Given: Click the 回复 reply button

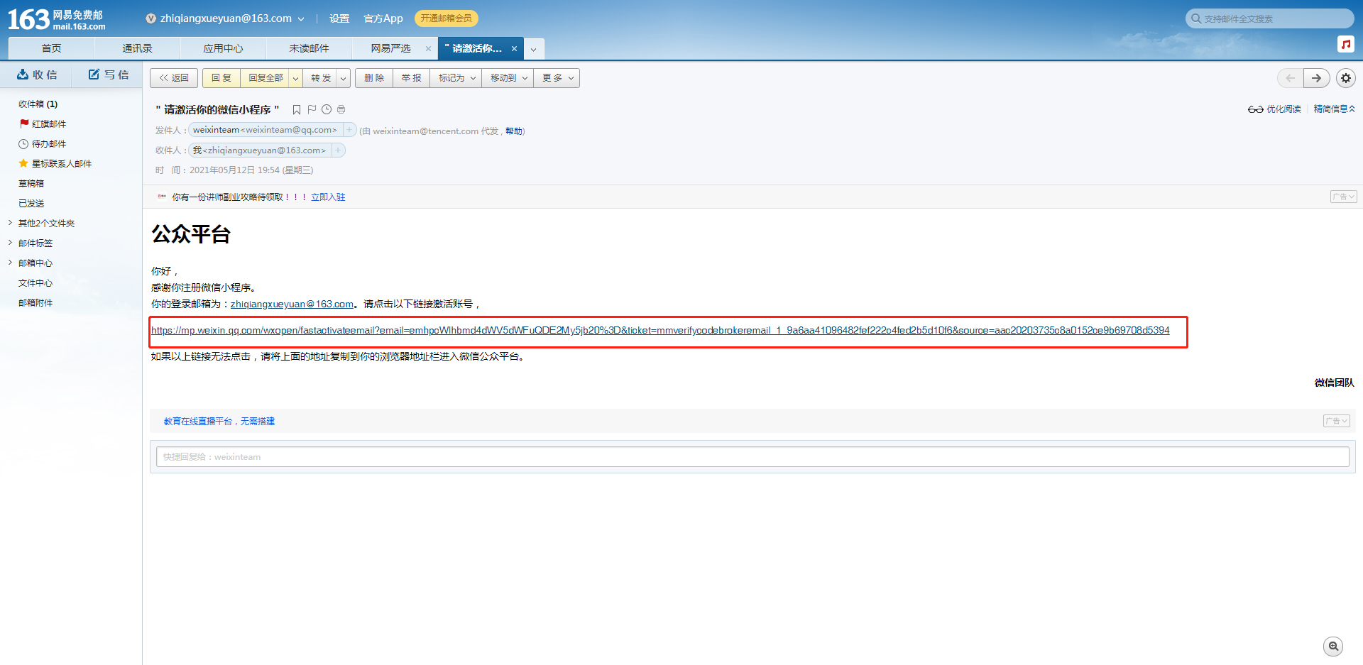Looking at the screenshot, I should (221, 78).
